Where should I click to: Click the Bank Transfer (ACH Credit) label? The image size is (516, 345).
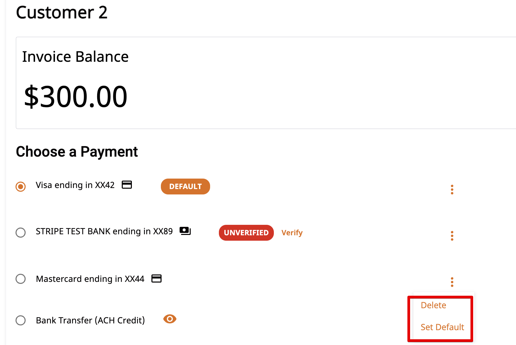pyautogui.click(x=90, y=320)
